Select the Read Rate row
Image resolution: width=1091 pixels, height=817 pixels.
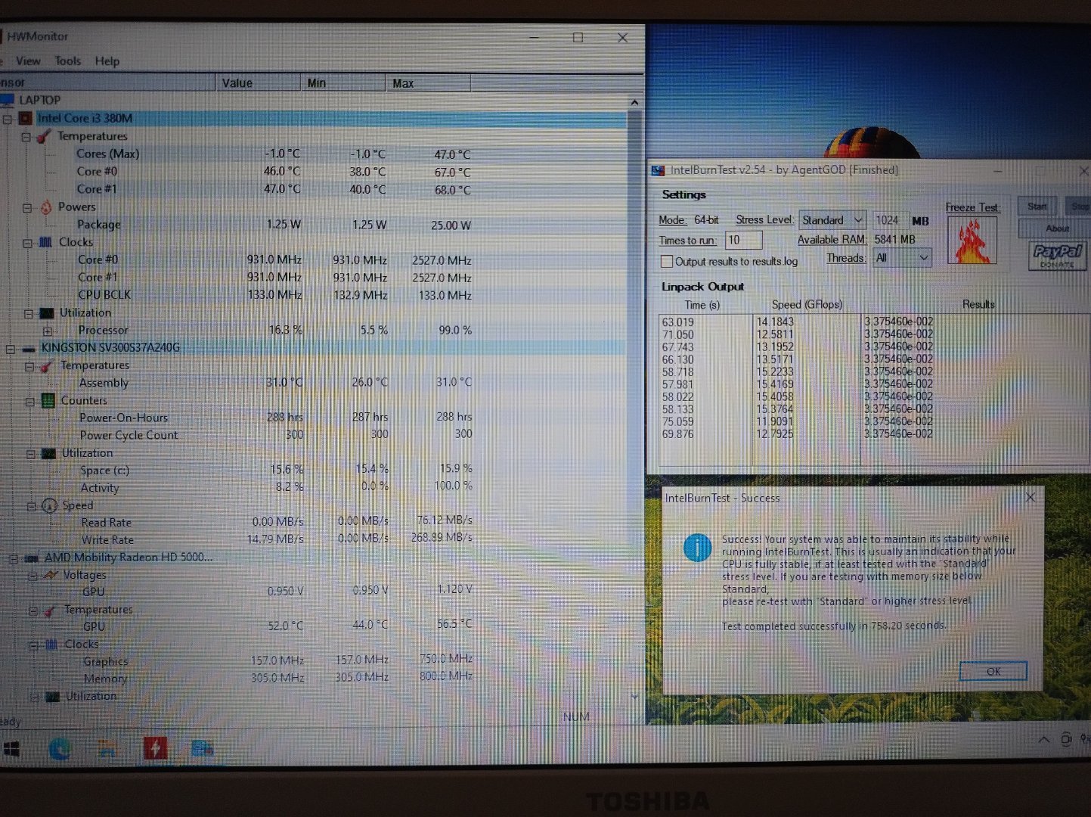click(x=314, y=522)
